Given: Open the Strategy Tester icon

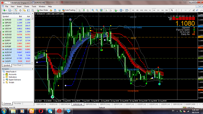Looking at the screenshot, I should [x=33, y=10].
